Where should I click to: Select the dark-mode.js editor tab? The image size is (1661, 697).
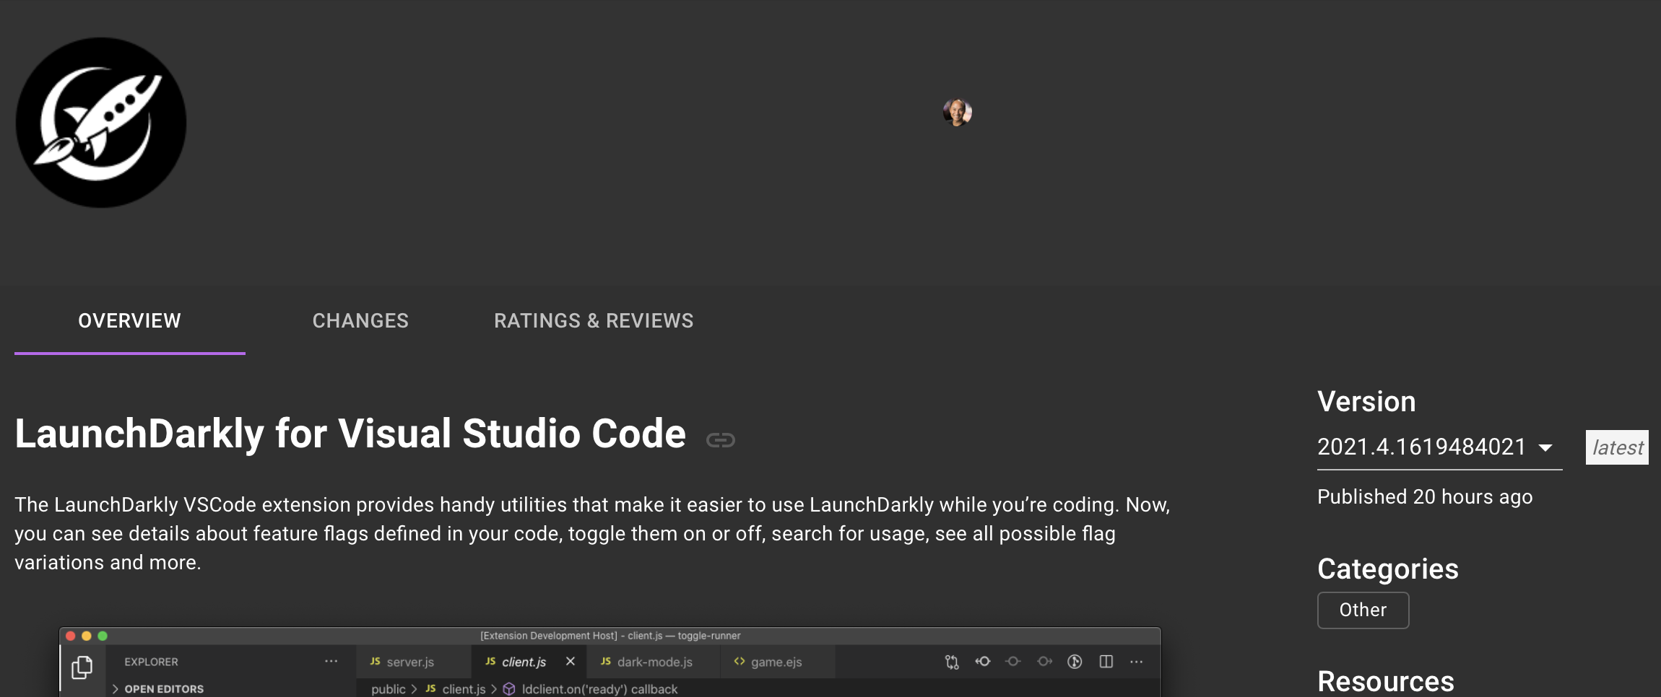pyautogui.click(x=654, y=662)
